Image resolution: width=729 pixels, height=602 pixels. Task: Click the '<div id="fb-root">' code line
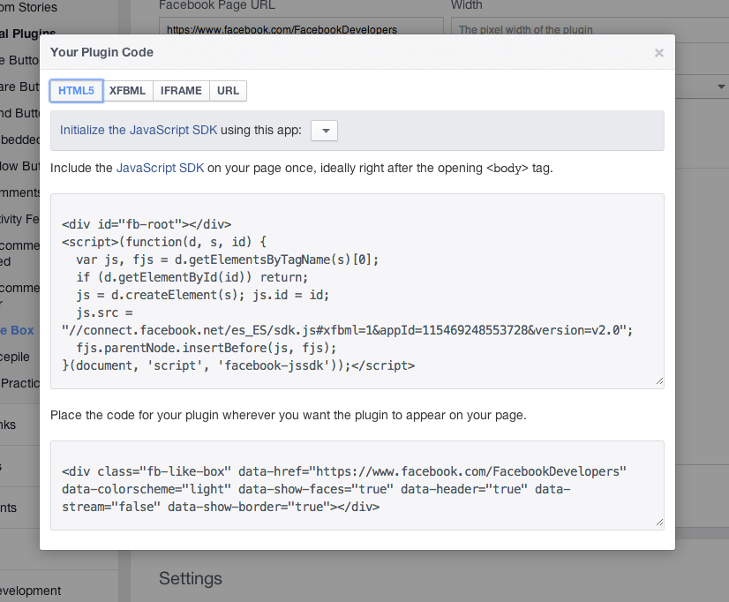coord(147,224)
